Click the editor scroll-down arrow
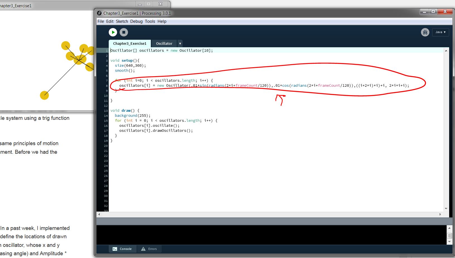 446,209
